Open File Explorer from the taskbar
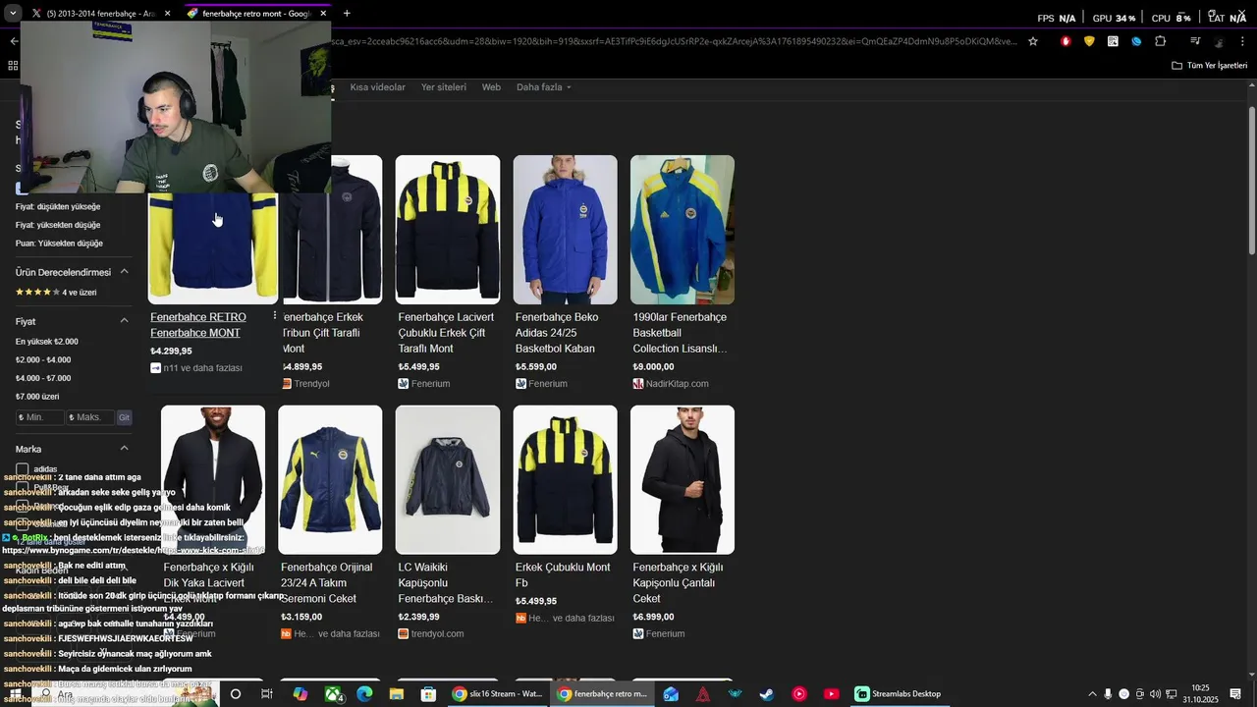Image resolution: width=1257 pixels, height=707 pixels. [397, 694]
